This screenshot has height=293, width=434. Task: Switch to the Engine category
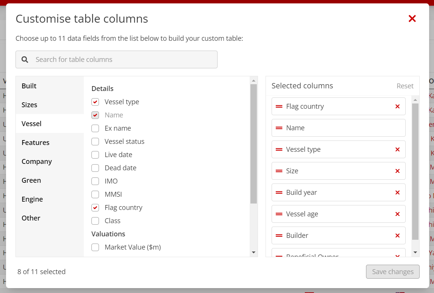32,199
